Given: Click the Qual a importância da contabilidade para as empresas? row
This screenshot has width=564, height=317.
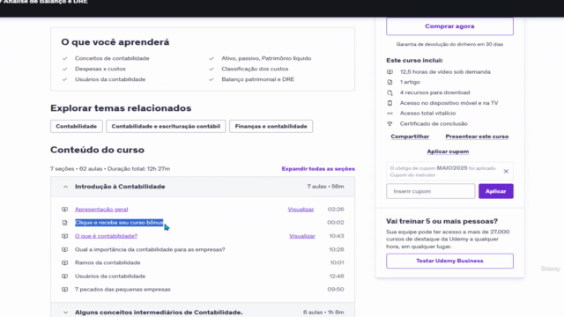Looking at the screenshot, I should coord(203,249).
